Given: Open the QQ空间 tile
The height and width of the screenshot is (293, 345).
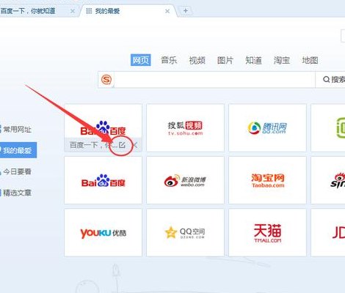Looking at the screenshot, I should [x=185, y=233].
